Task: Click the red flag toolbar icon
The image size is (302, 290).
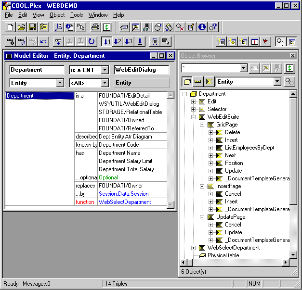Action: click(x=265, y=41)
